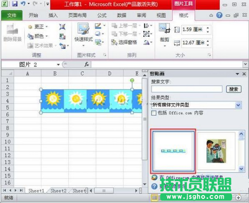The width and height of the screenshot is (249, 203).
Task: Go to the first sheet navigation arrow
Action: [5, 191]
